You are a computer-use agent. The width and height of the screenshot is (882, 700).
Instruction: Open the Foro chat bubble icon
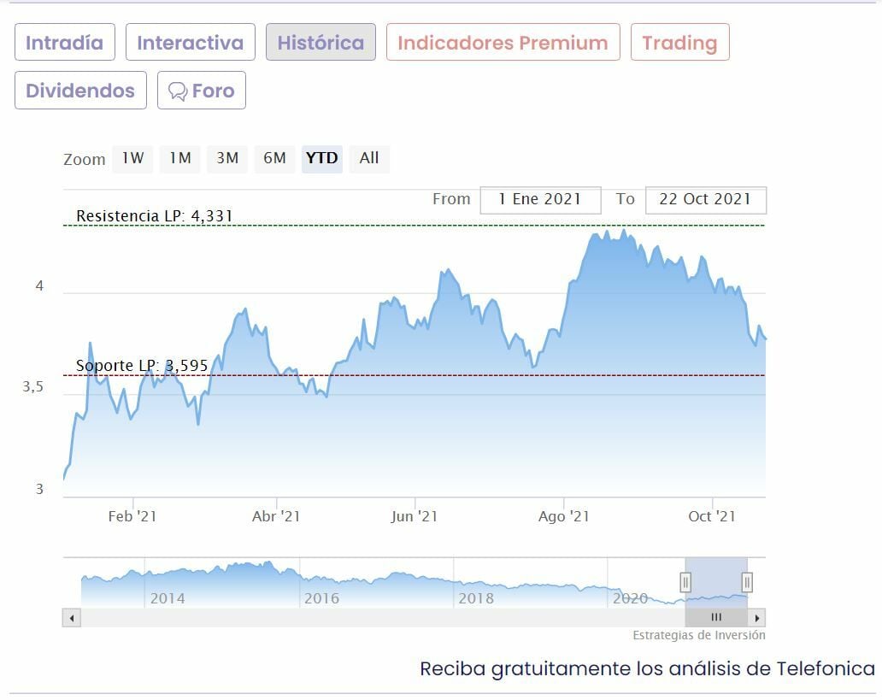tap(178, 91)
